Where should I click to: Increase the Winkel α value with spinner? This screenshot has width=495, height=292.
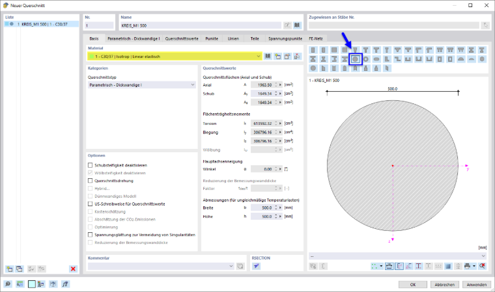pyautogui.click(x=276, y=168)
